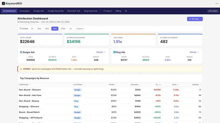Click Bing Ads revenue $9615
Screen dimensions: 220x123
pos(146,60)
